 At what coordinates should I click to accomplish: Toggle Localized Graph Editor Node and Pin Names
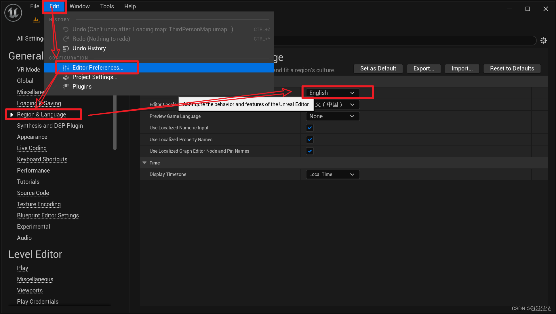pyautogui.click(x=310, y=151)
